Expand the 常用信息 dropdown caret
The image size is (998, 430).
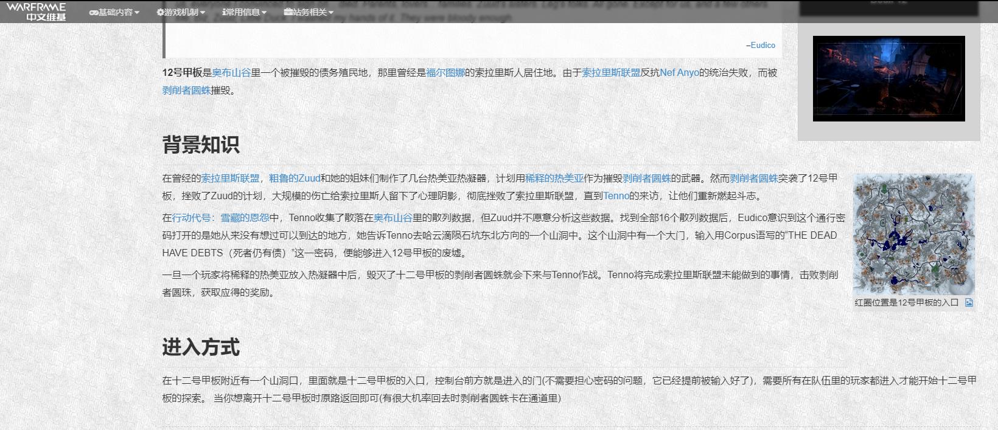[x=264, y=13]
